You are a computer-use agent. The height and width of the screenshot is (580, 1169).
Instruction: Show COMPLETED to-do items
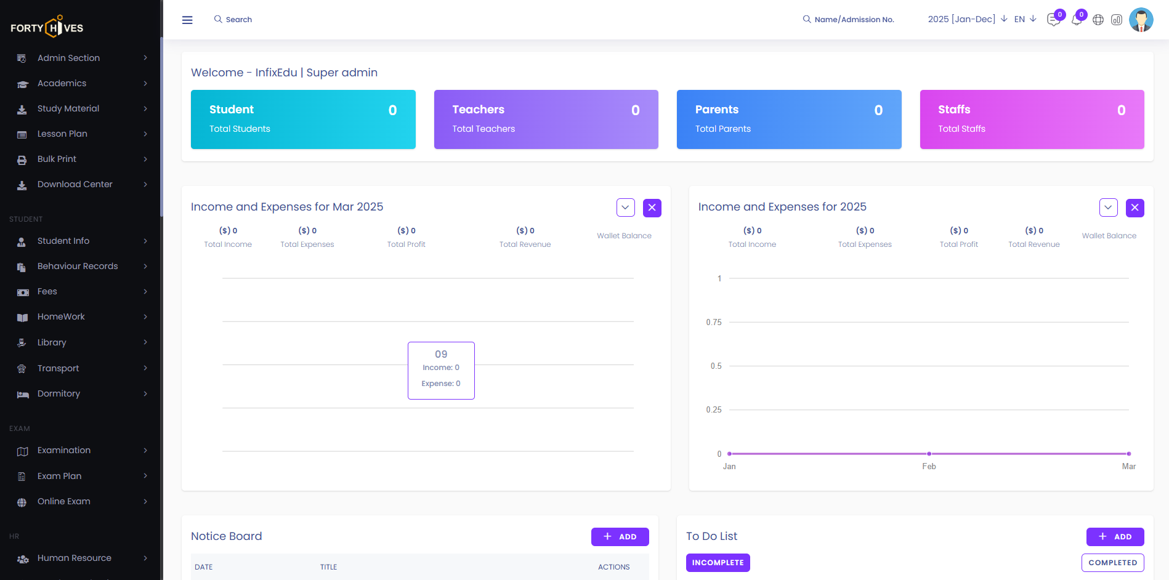pyautogui.click(x=1112, y=563)
